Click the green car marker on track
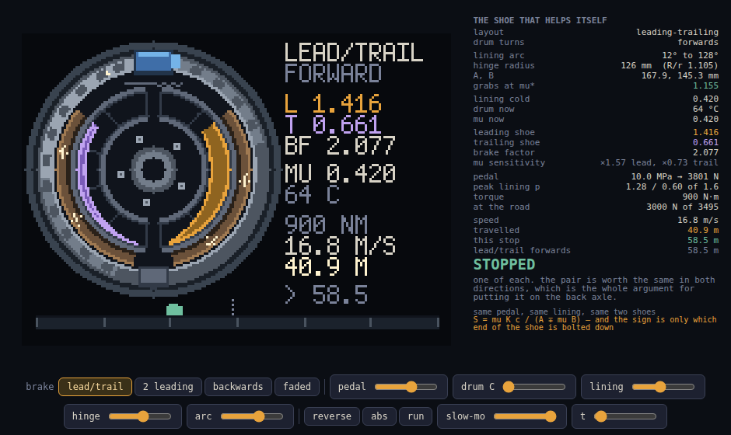 click(x=174, y=310)
